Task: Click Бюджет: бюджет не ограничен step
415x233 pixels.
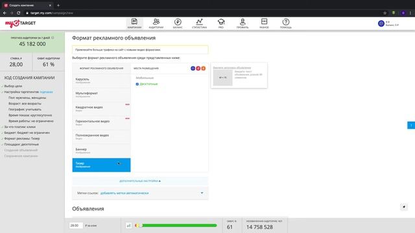Action: point(27,133)
